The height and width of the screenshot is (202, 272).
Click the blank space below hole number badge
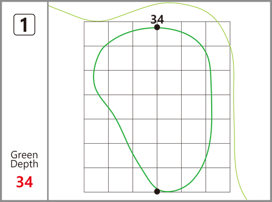coord(24,91)
